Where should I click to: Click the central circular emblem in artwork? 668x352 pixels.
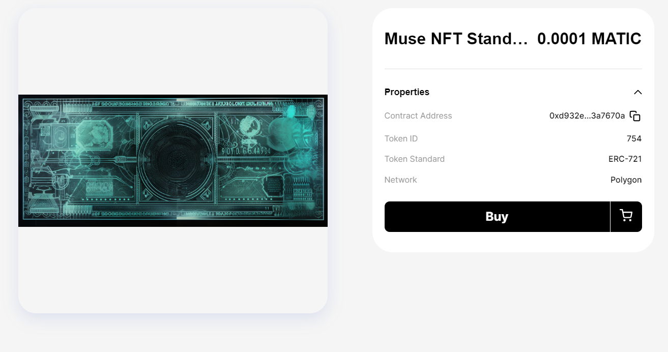[177, 159]
